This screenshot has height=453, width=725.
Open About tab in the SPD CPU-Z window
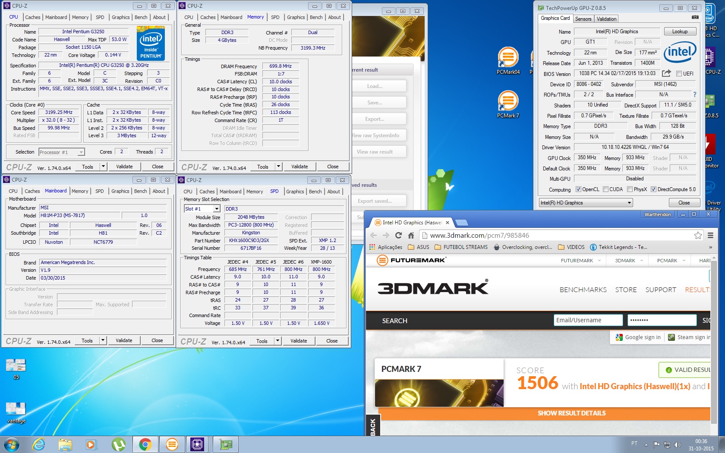(333, 192)
